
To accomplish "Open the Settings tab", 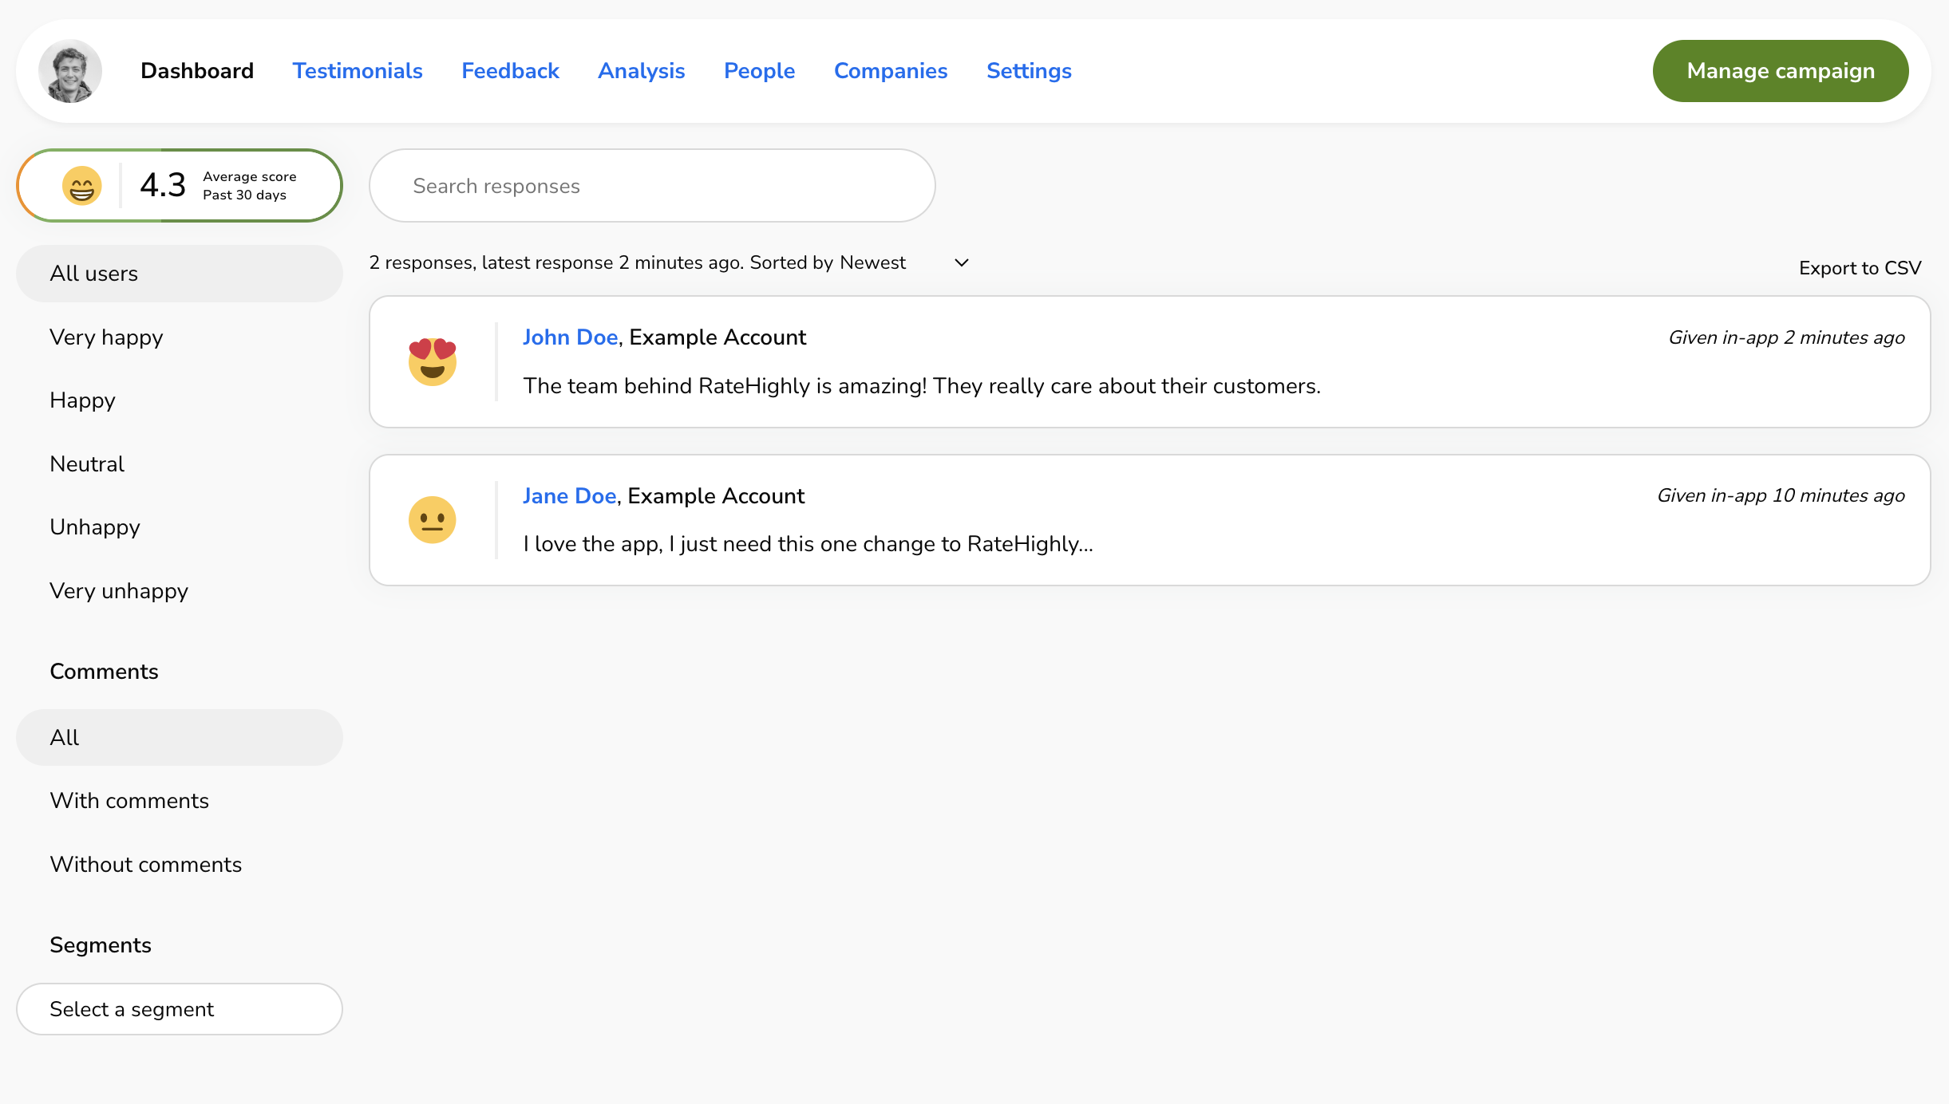I will point(1029,71).
